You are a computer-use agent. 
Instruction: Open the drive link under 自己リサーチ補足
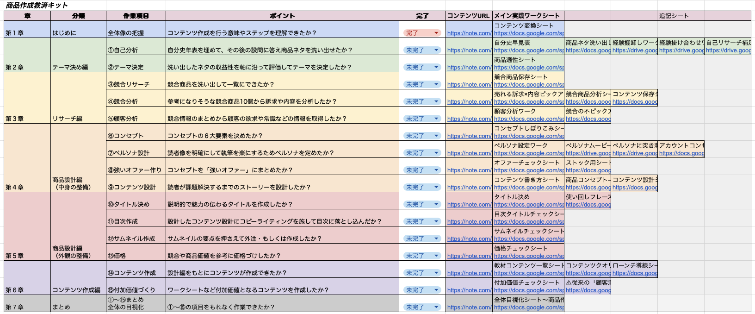click(x=728, y=50)
